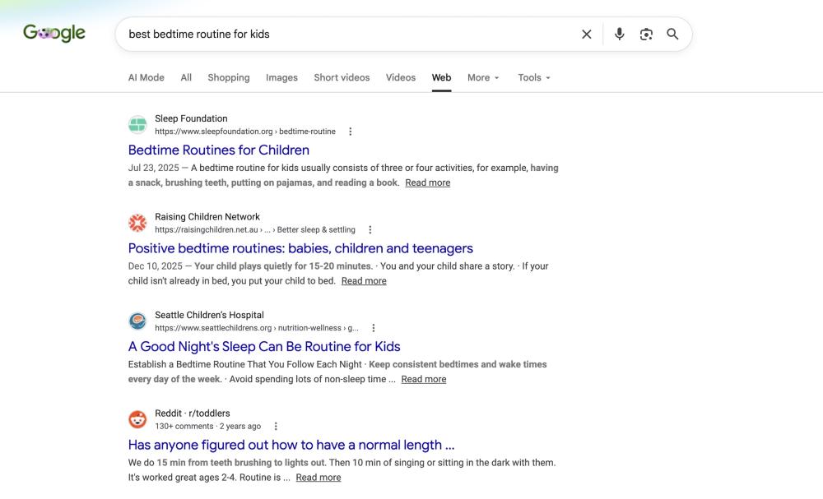Click the magnifying glass search icon
This screenshot has height=499, width=823.
coord(672,34)
